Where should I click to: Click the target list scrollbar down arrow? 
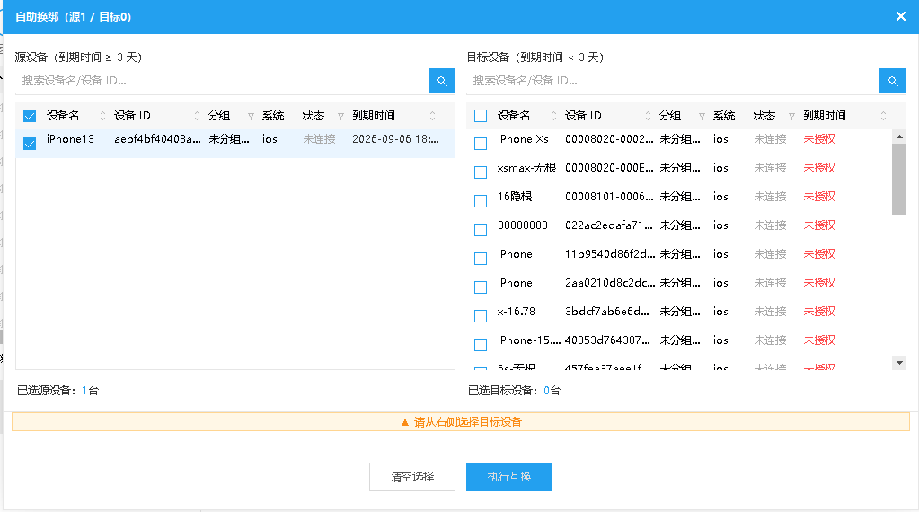899,363
